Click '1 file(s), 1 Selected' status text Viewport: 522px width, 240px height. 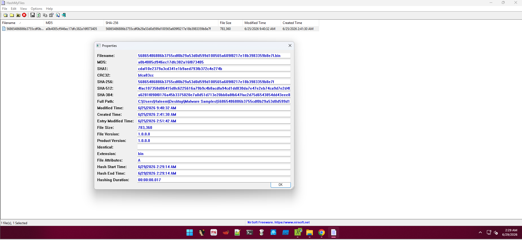[14, 223]
